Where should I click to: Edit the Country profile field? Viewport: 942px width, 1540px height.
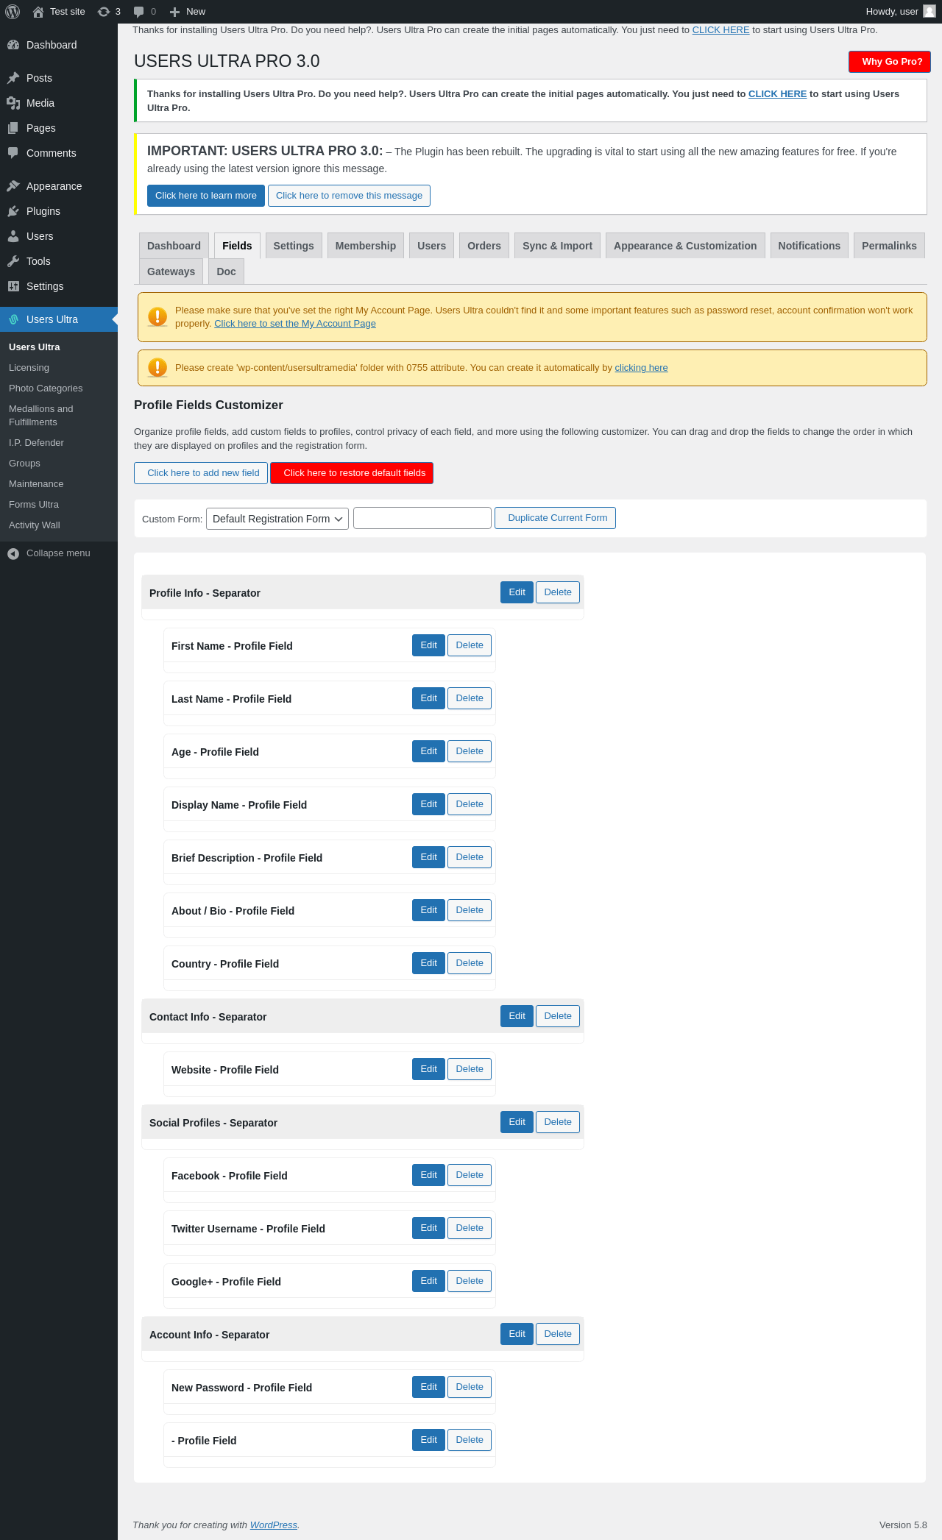[x=428, y=963]
